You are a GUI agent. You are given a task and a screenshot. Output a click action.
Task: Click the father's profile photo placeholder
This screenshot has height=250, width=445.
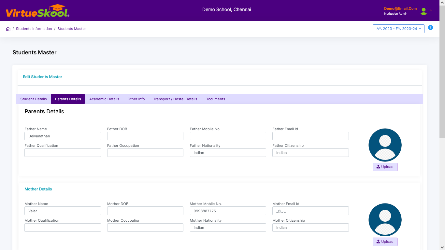pos(385,145)
